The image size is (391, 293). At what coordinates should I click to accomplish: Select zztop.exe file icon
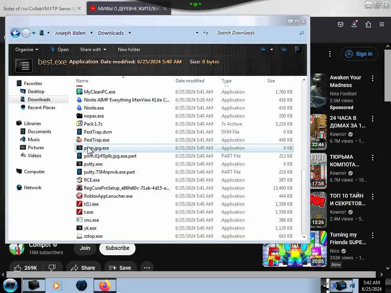(x=79, y=236)
